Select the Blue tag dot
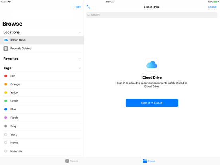Image resolution: width=220 pixels, height=165 pixels. tap(6, 109)
